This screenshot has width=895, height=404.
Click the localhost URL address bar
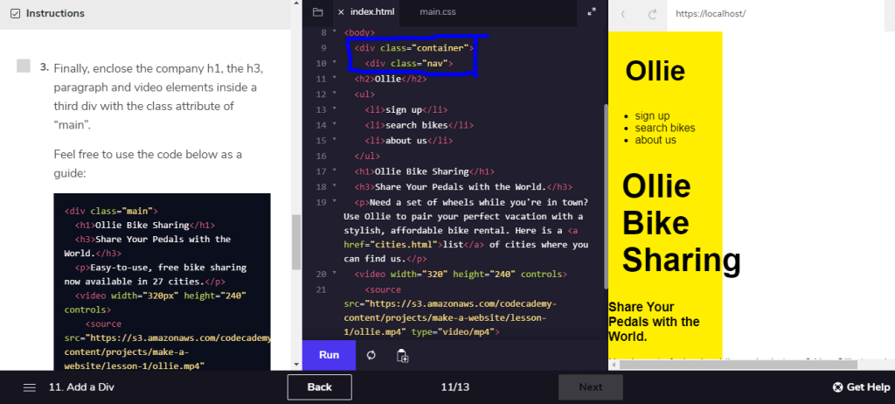click(778, 14)
